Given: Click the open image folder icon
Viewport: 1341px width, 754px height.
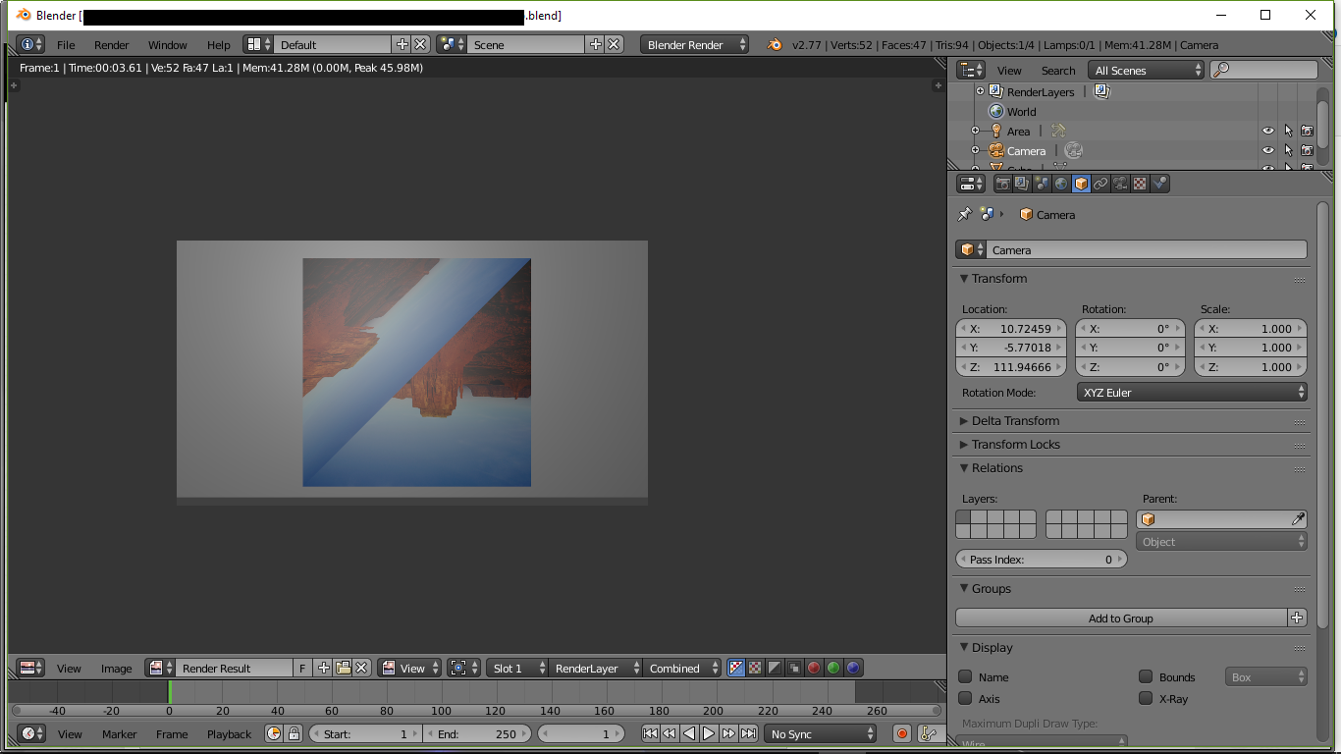Looking at the screenshot, I should (x=343, y=668).
